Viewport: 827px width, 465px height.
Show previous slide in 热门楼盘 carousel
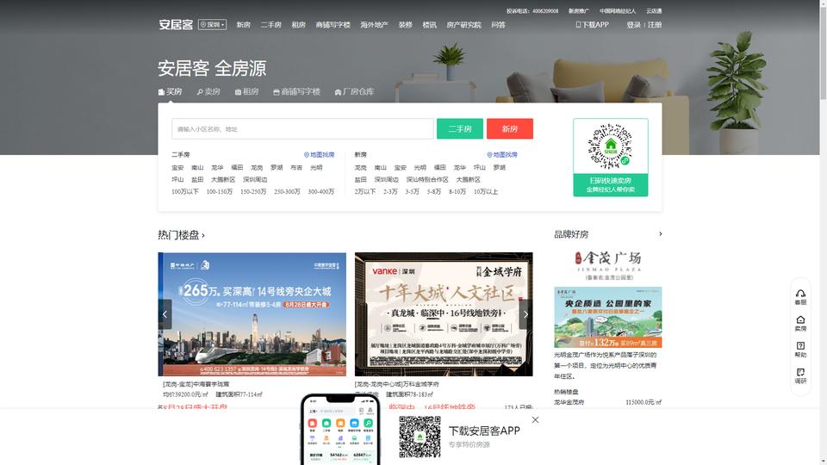pos(165,314)
